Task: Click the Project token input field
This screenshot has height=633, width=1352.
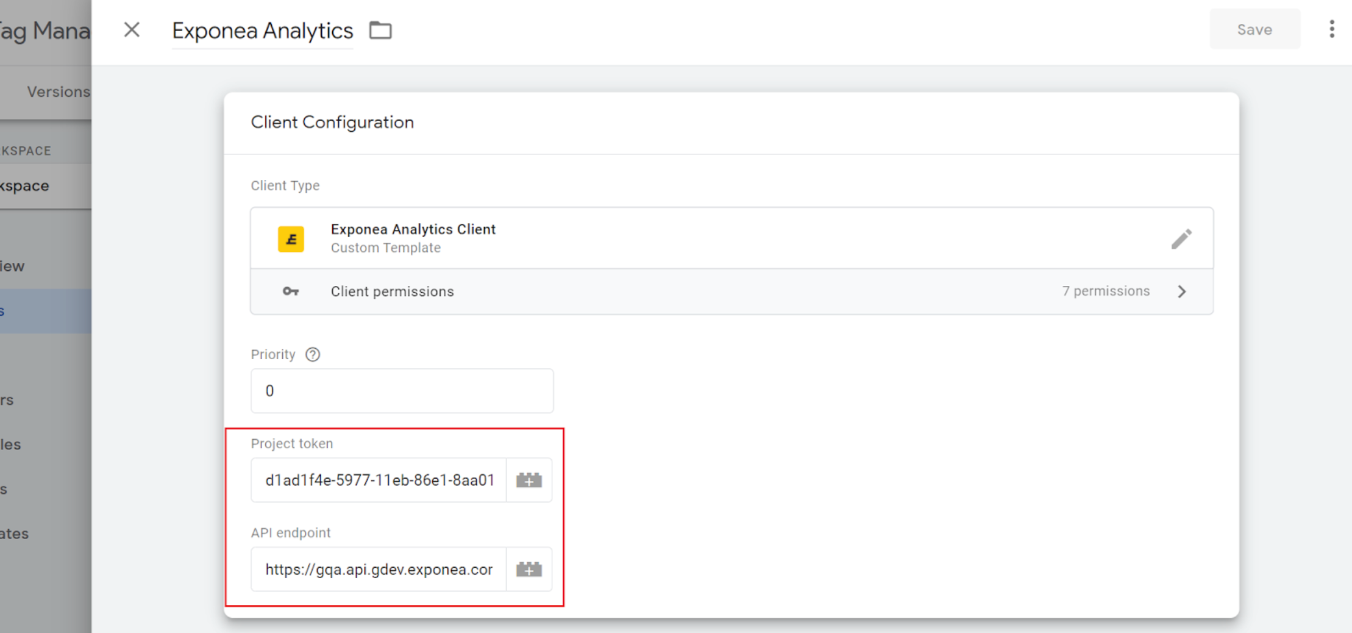Action: tap(379, 480)
